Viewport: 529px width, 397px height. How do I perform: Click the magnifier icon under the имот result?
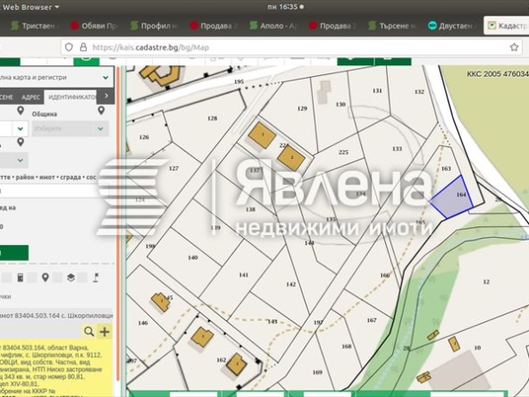[89, 332]
